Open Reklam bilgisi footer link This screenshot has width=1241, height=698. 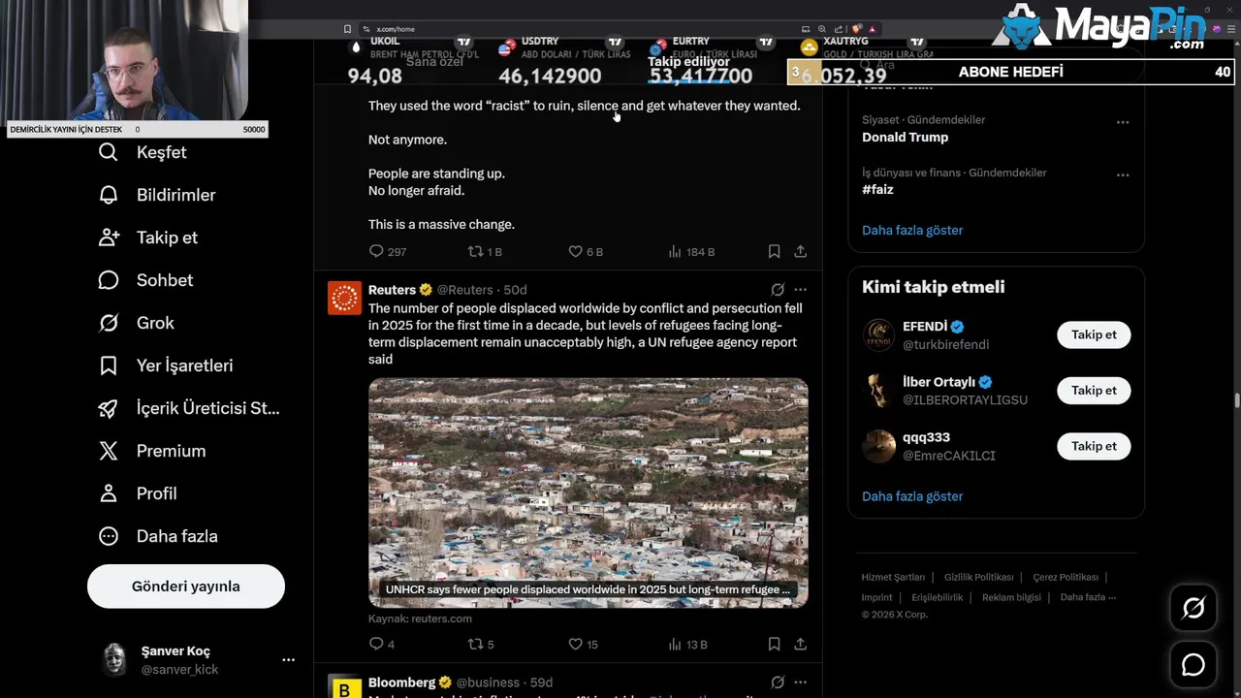(1011, 597)
